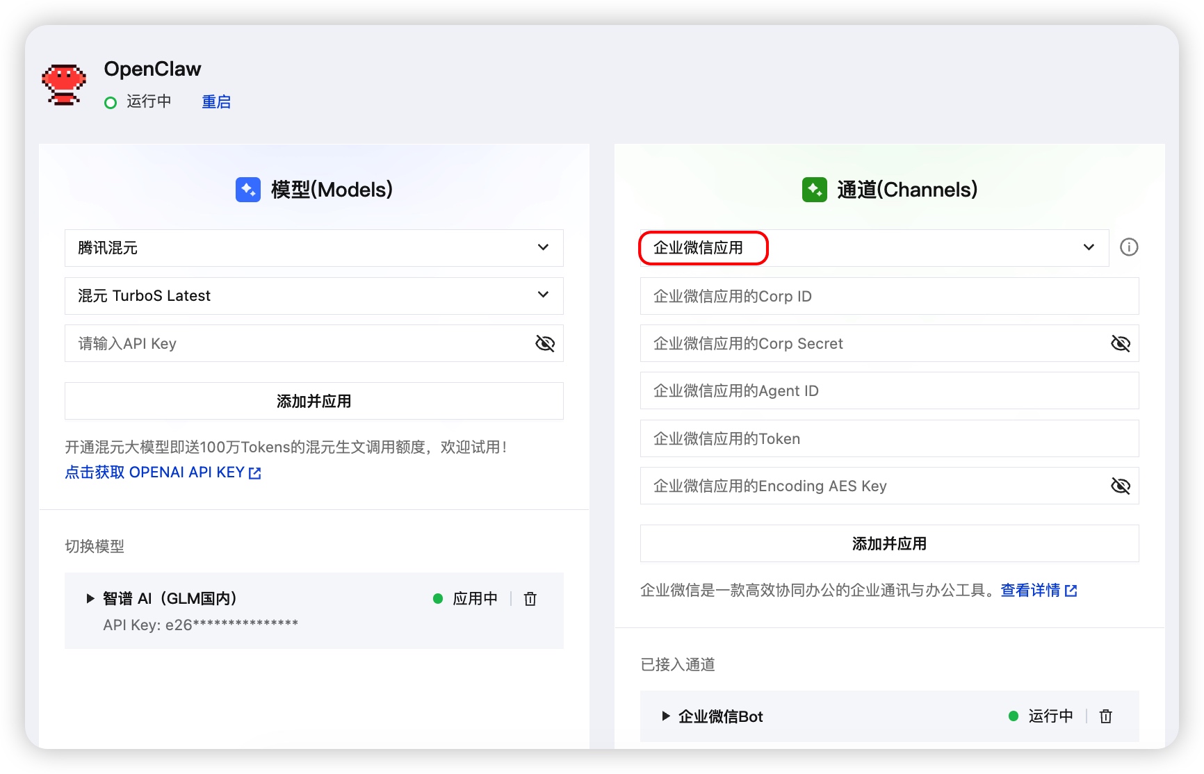Focus the 企业微信应用的Token field
This screenshot has height=774, width=1204.
pyautogui.click(x=890, y=438)
